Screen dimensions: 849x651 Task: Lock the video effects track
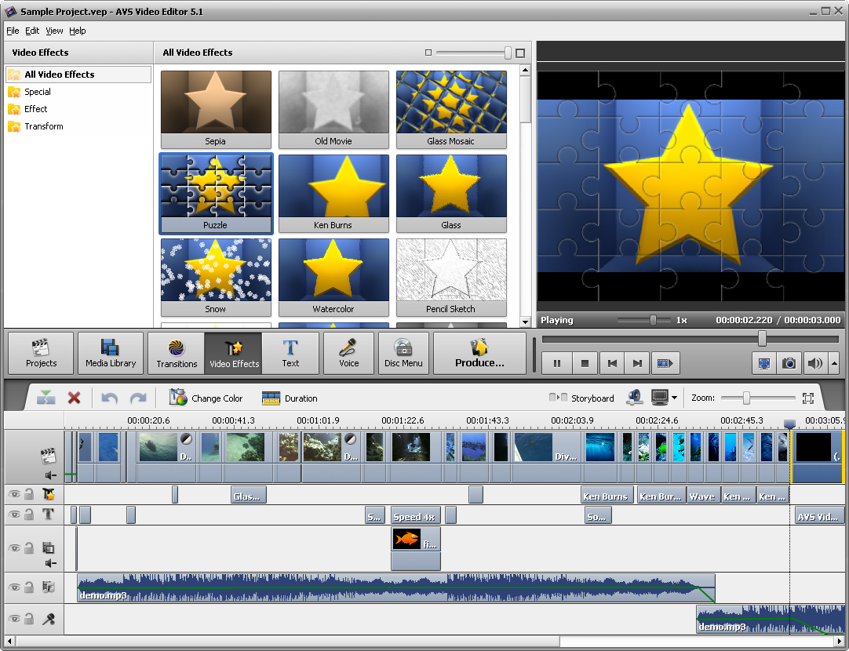(x=29, y=494)
